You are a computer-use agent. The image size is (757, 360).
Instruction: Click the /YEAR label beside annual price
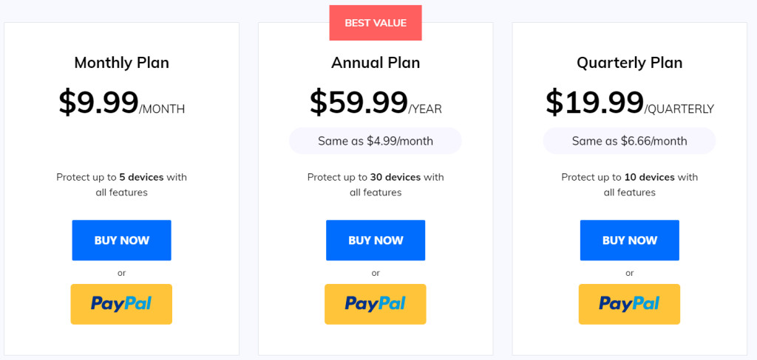425,109
